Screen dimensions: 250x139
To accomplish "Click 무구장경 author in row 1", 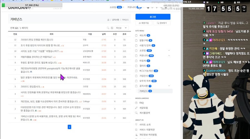I will coord(86,118).
